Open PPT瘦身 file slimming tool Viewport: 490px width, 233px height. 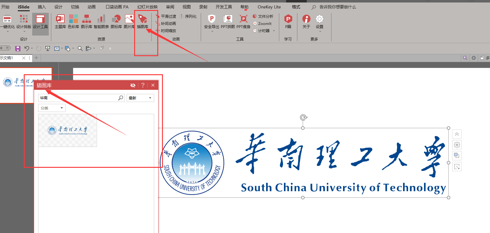pyautogui.click(x=243, y=22)
